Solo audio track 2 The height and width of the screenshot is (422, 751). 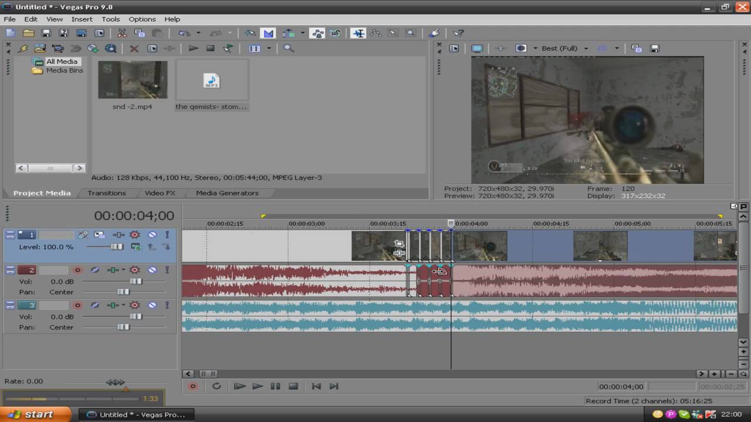pos(167,270)
